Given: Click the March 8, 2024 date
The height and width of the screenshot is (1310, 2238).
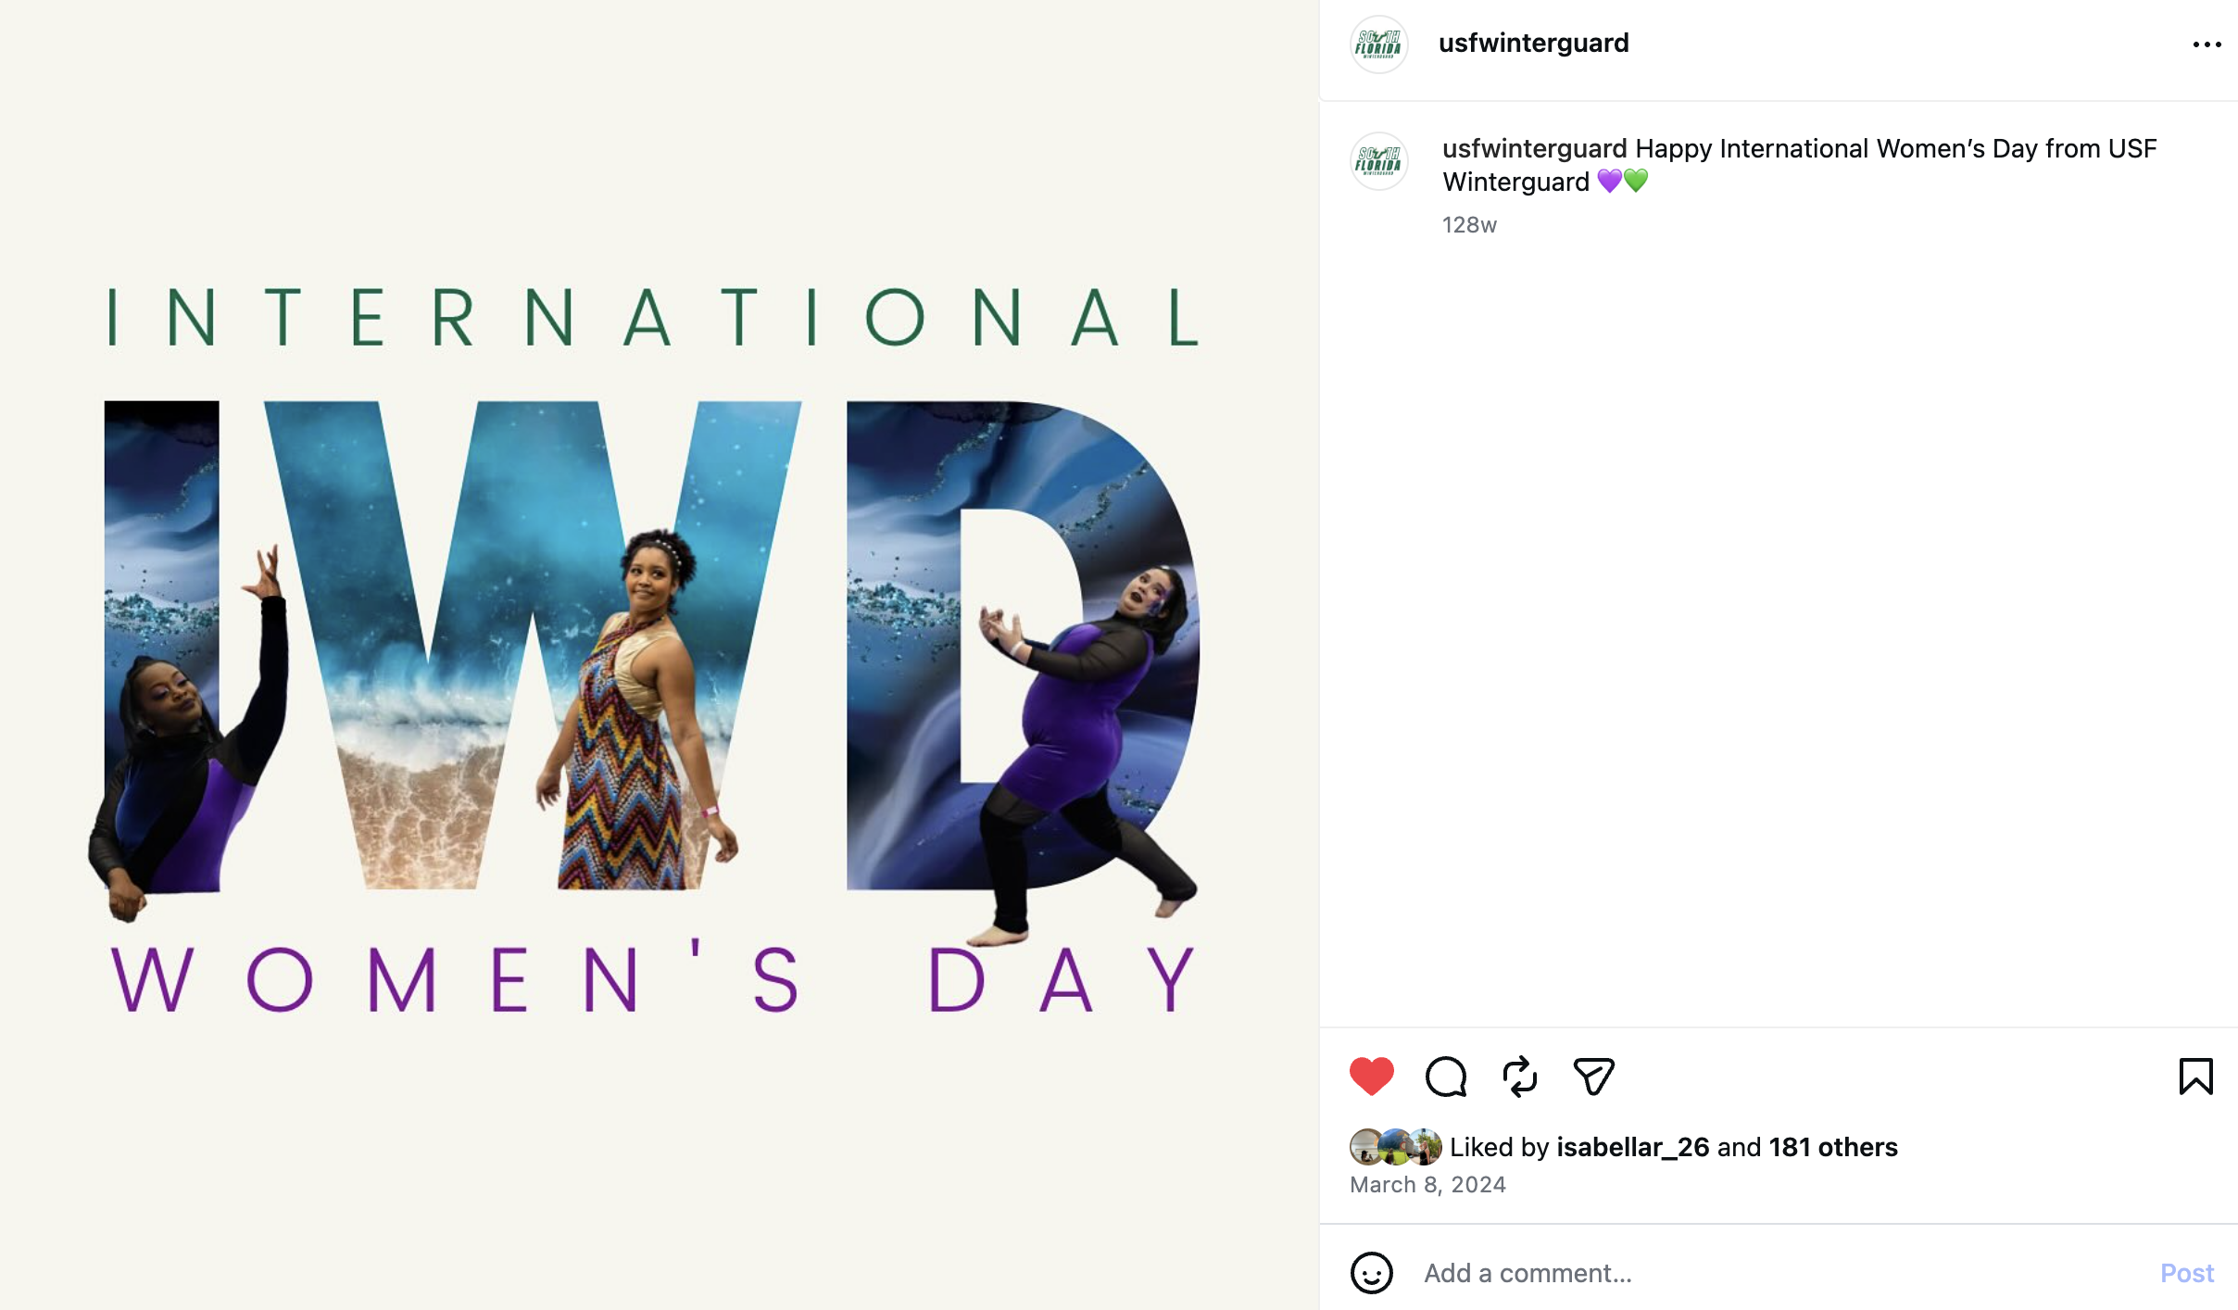Looking at the screenshot, I should (1427, 1185).
